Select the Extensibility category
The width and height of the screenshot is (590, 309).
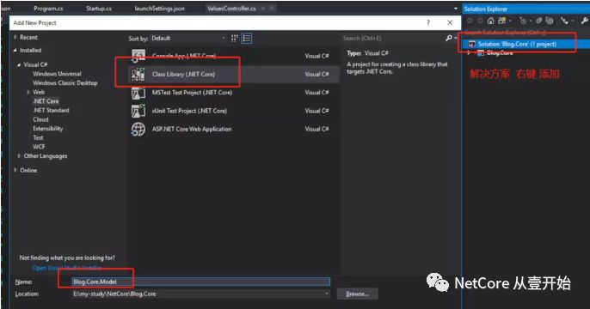(48, 129)
